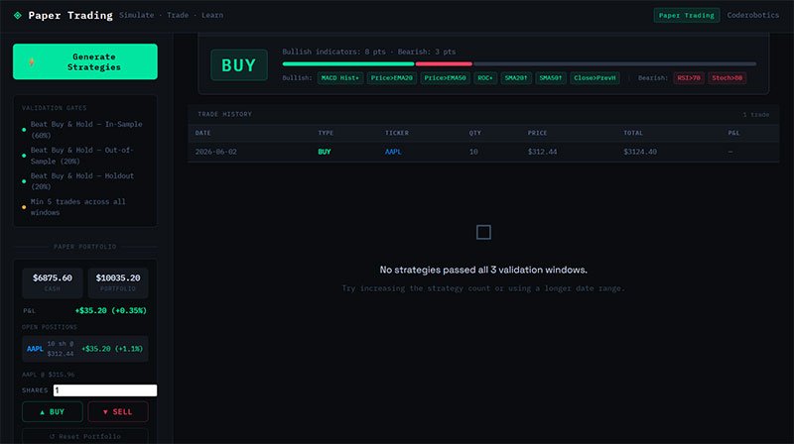Select the RSI>70 bearish tag

tap(689, 78)
